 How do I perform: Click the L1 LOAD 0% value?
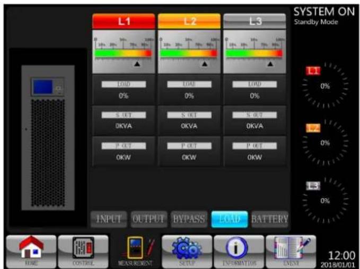(x=124, y=96)
